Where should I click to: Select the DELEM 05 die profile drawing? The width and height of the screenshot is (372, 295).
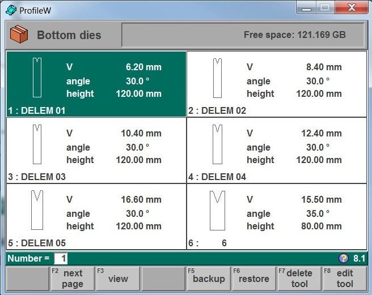pyautogui.click(x=37, y=211)
